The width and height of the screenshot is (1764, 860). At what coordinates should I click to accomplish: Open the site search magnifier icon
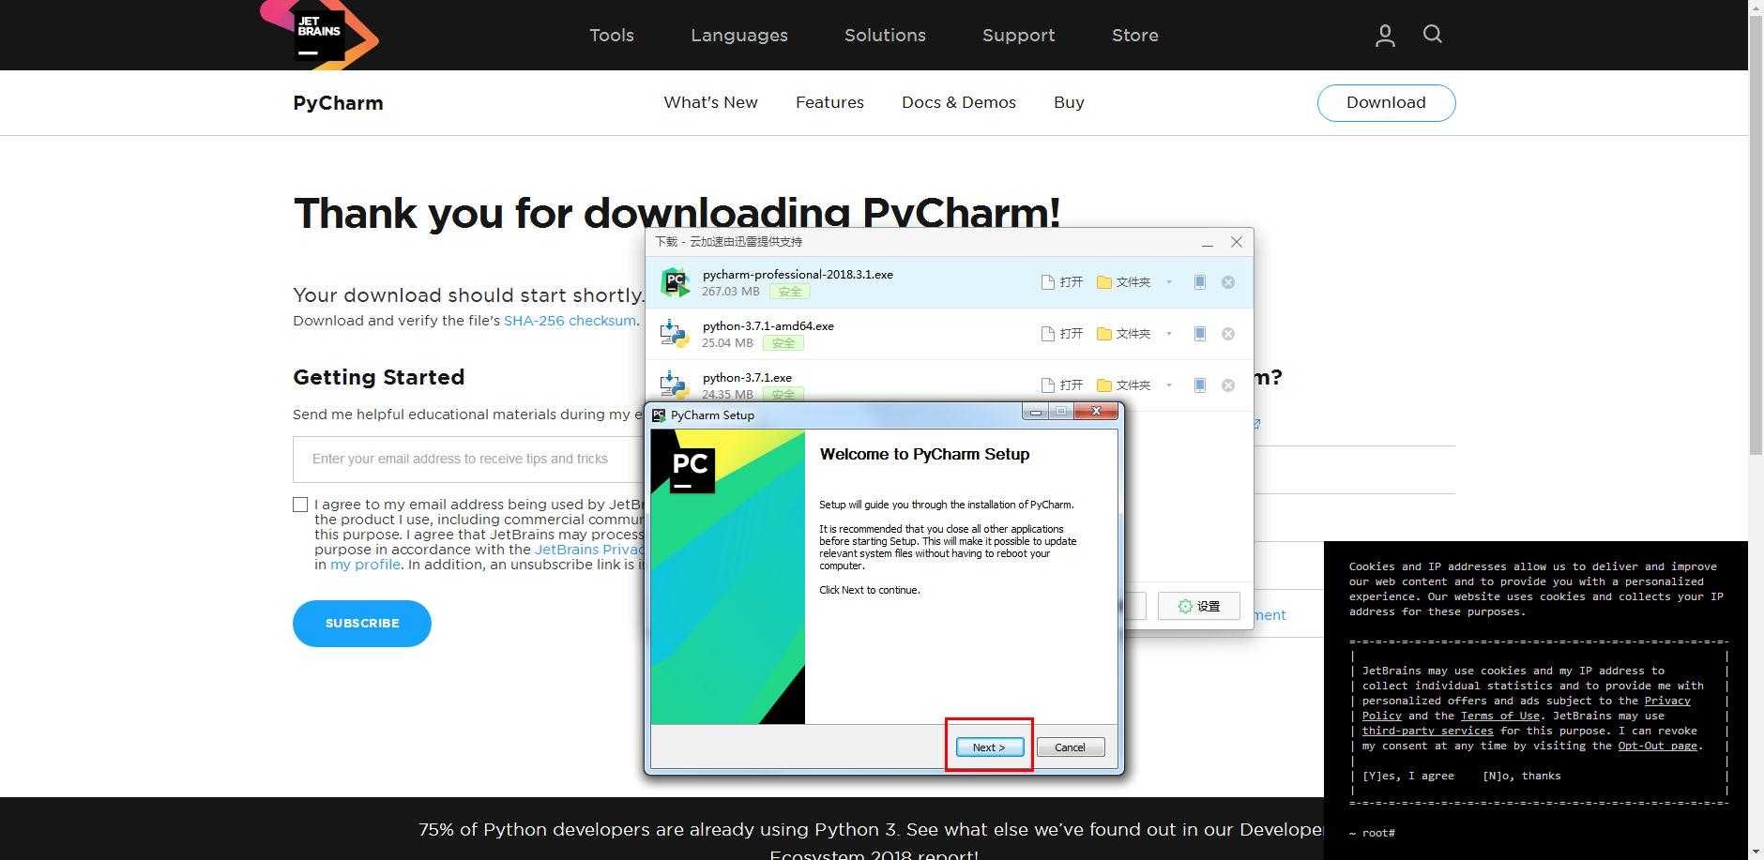point(1432,35)
